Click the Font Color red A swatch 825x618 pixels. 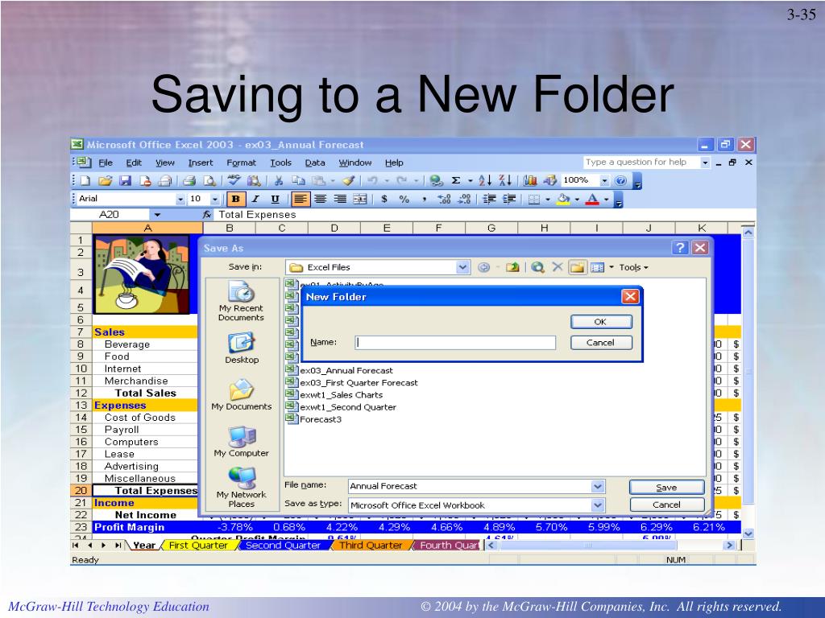[x=592, y=200]
